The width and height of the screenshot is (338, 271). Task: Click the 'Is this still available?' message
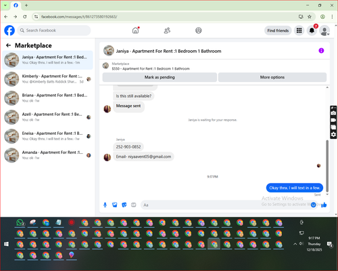click(x=134, y=96)
